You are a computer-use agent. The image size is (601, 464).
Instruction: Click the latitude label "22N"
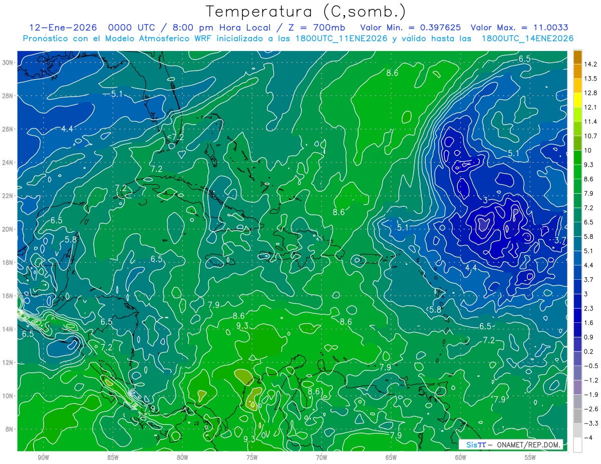(9, 196)
